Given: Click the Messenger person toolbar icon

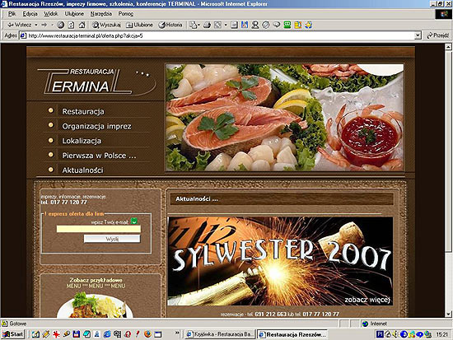Looking at the screenshot, I should (255, 25).
